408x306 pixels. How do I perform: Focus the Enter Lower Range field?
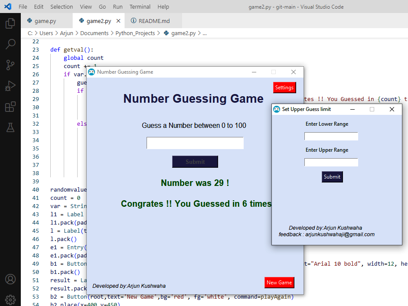tap(331, 137)
